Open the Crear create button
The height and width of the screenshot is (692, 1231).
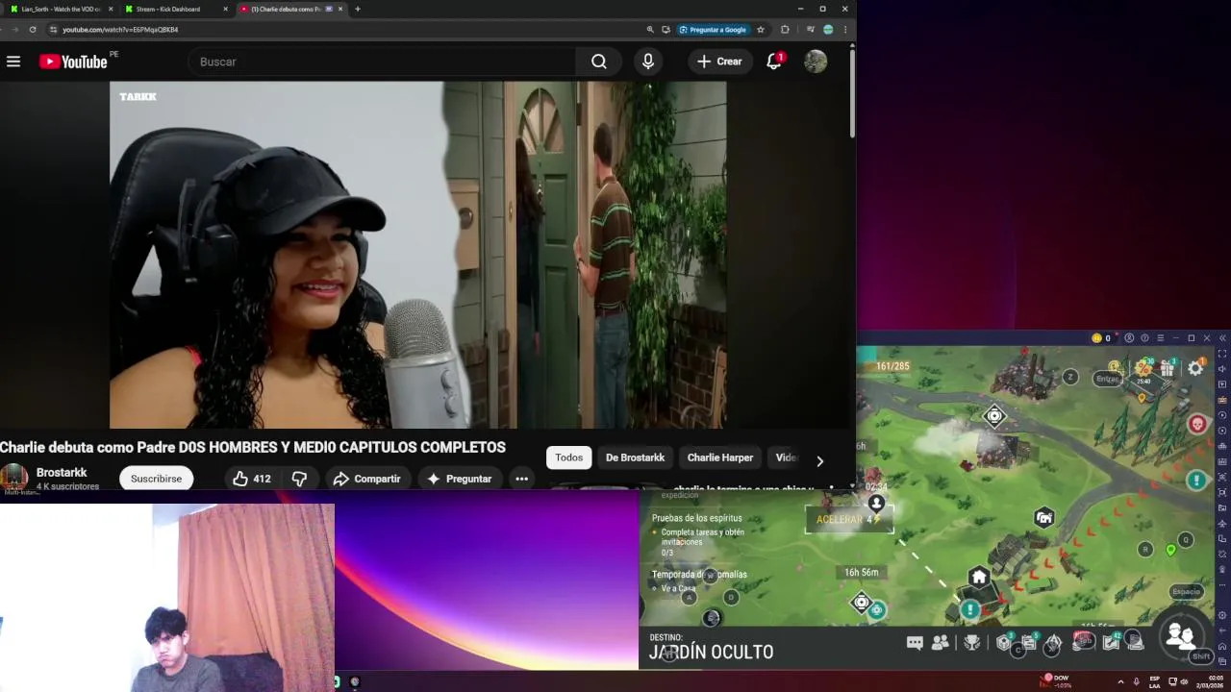pyautogui.click(x=719, y=62)
